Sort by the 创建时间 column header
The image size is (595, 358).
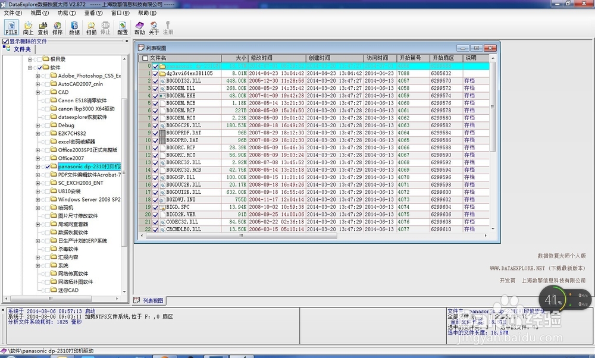point(334,58)
